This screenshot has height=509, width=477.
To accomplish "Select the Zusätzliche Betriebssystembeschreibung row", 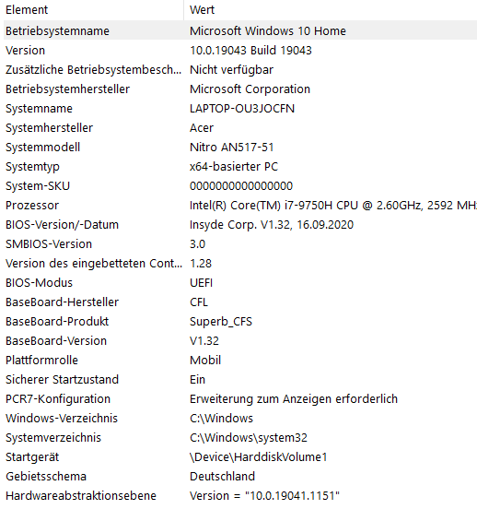I will pyautogui.click(x=240, y=69).
